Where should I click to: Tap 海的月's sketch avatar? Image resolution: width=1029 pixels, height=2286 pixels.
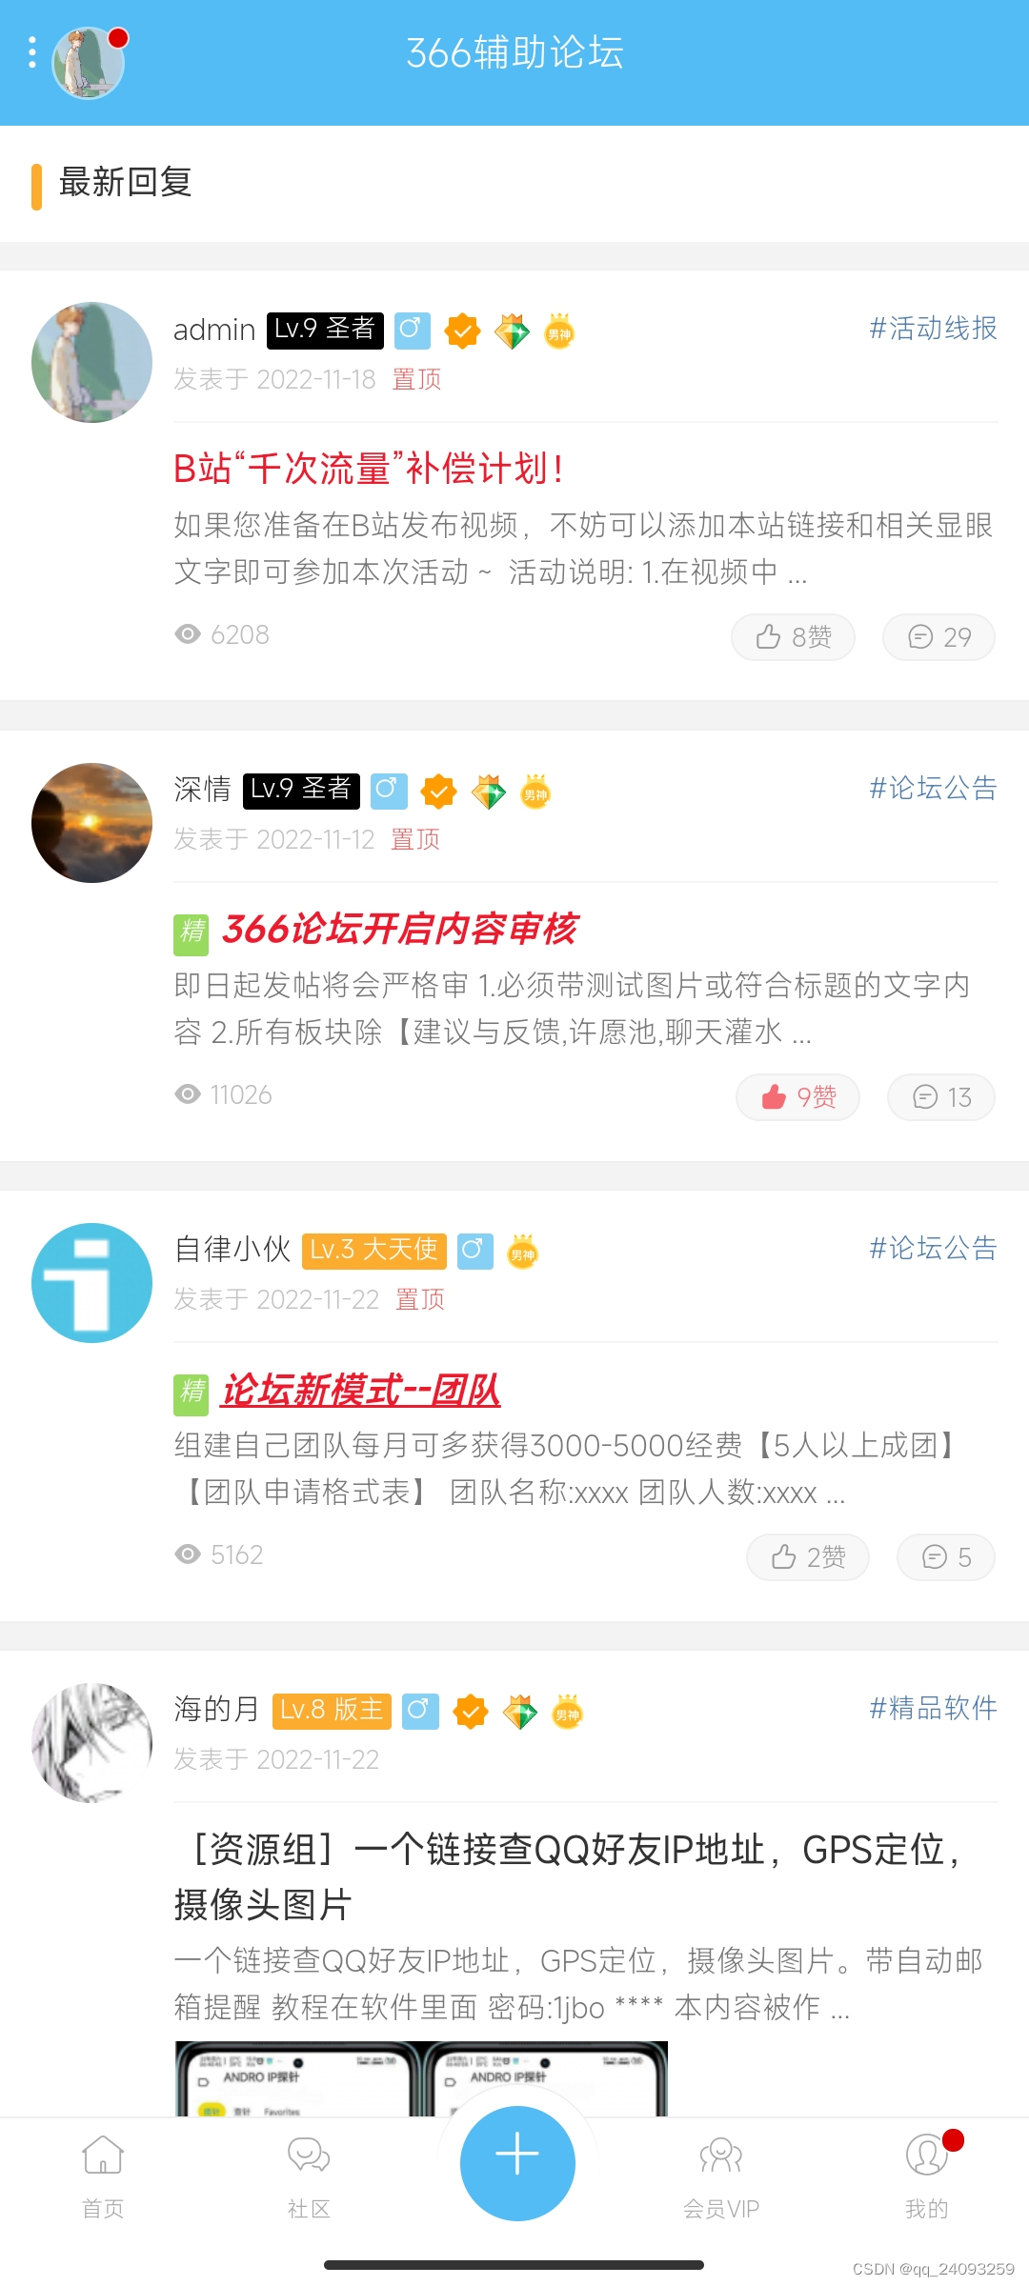tap(91, 1742)
